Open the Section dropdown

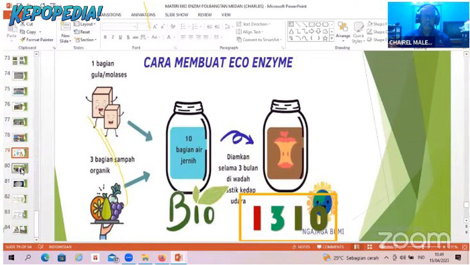coord(85,40)
